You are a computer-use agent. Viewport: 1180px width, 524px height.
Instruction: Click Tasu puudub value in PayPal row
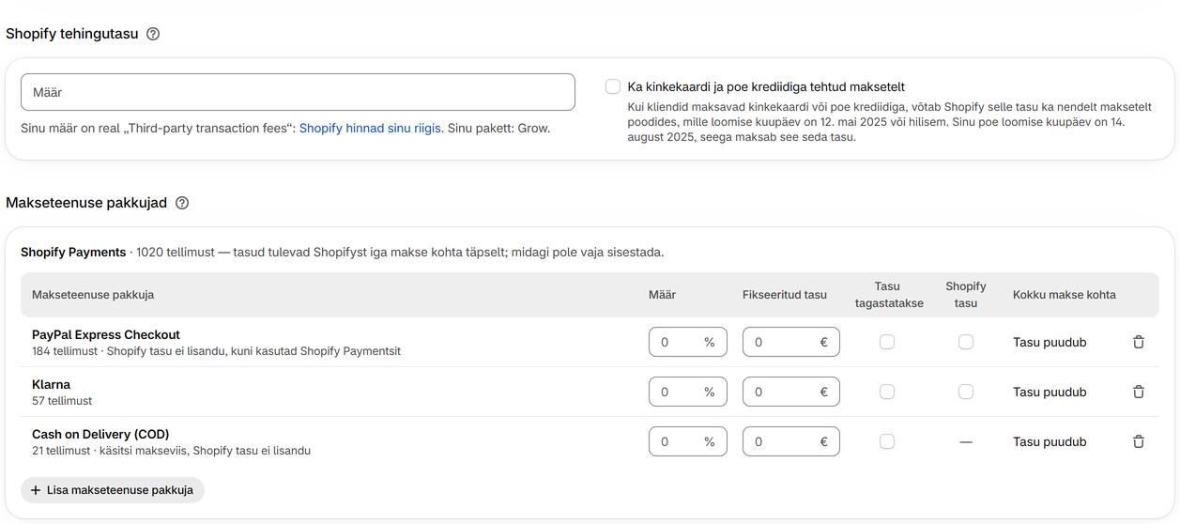tap(1050, 342)
